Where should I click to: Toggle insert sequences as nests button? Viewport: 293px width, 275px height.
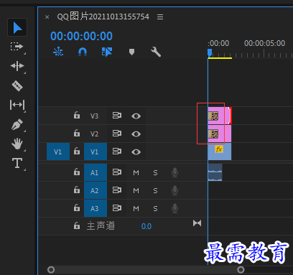[58, 52]
